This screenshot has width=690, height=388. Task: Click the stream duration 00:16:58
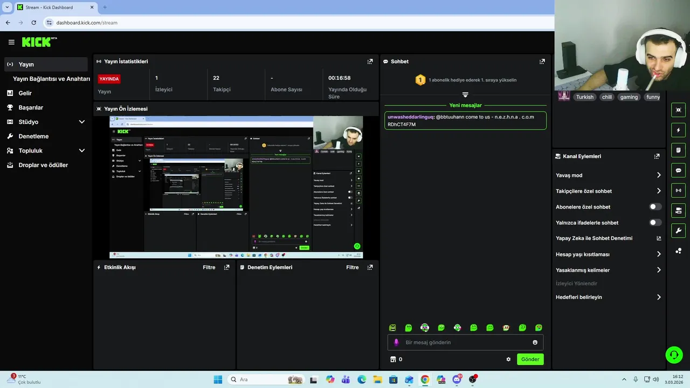[340, 78]
